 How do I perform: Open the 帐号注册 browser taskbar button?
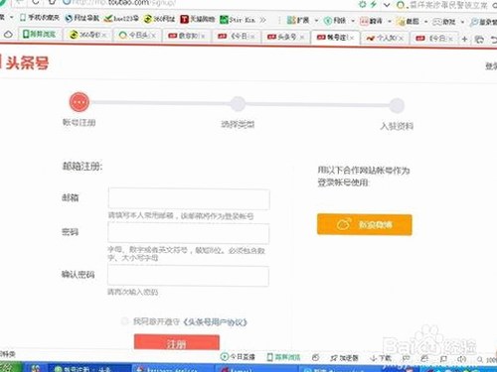(89, 369)
